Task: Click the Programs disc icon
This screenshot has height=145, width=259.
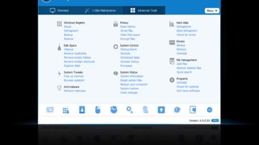Action: point(172,80)
